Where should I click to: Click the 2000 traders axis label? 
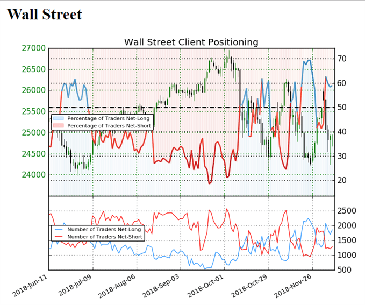click(x=347, y=225)
